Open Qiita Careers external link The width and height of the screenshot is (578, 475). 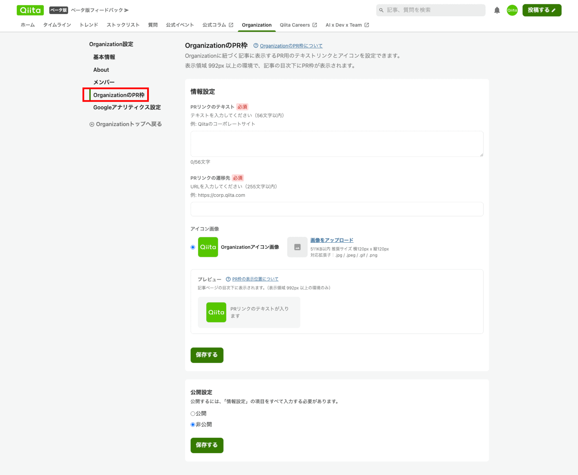298,25
